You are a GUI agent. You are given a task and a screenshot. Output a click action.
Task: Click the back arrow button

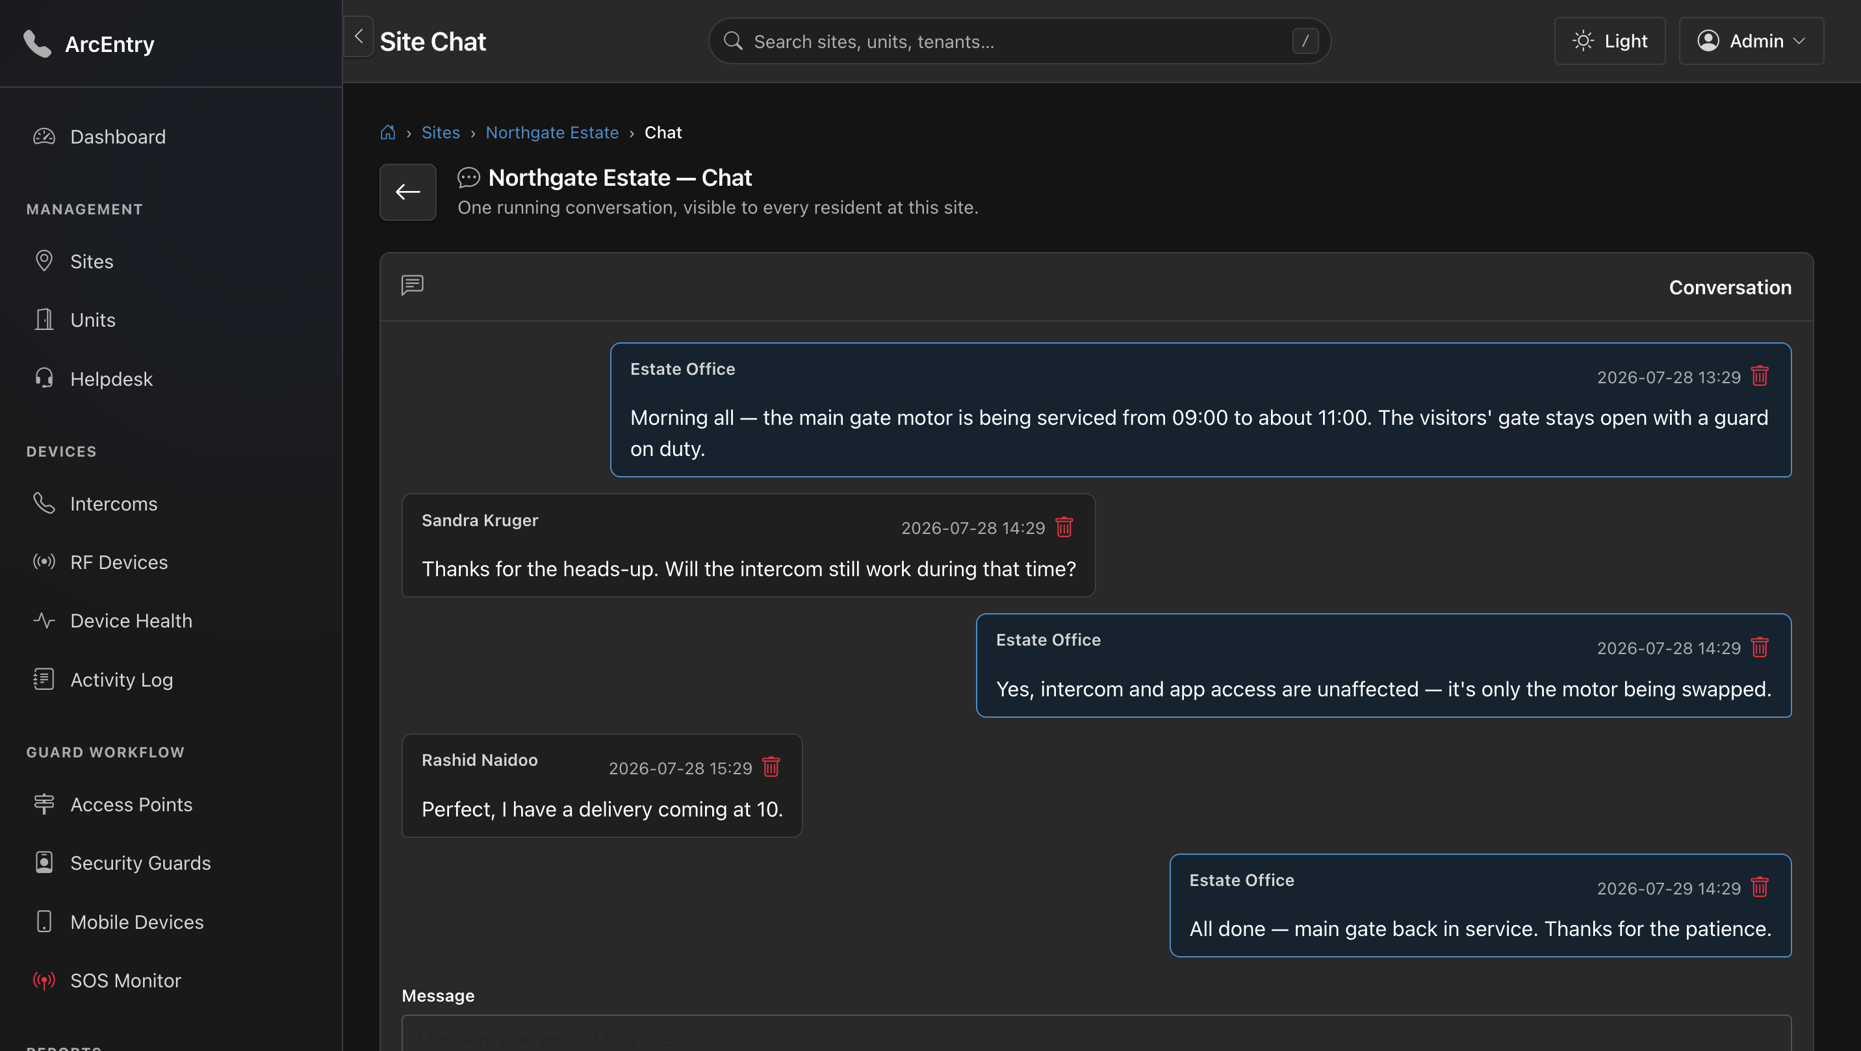[x=408, y=192]
